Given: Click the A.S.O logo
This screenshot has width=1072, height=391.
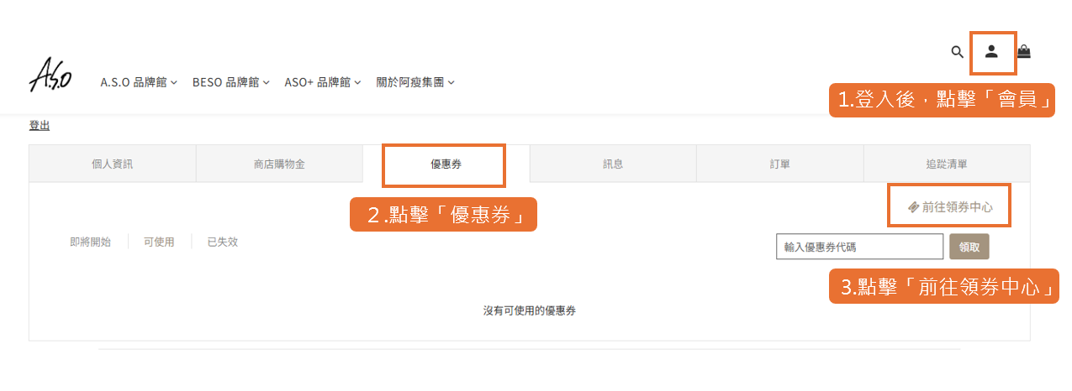Looking at the screenshot, I should click(50, 74).
